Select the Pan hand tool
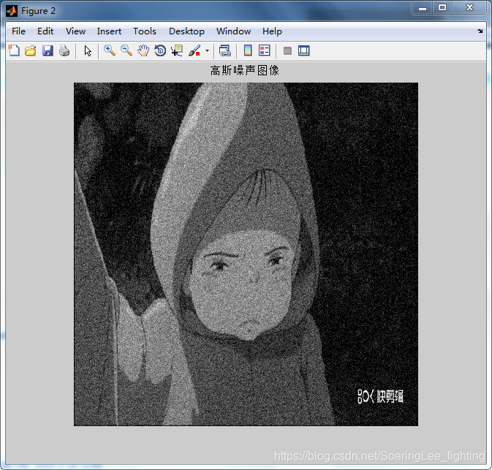This screenshot has height=470, width=492. click(x=143, y=50)
